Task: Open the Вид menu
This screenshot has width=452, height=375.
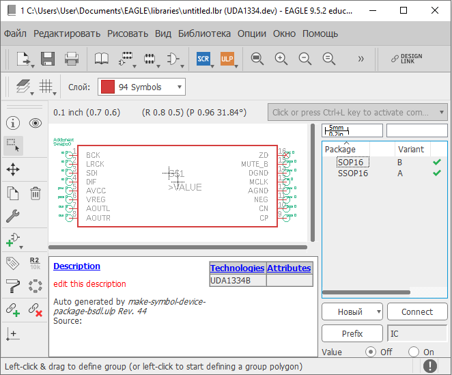Action: coord(163,33)
